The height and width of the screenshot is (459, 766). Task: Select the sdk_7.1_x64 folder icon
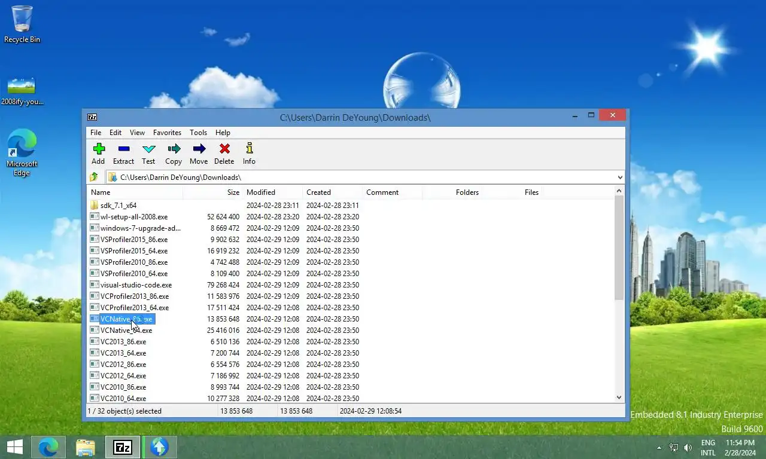(x=95, y=205)
